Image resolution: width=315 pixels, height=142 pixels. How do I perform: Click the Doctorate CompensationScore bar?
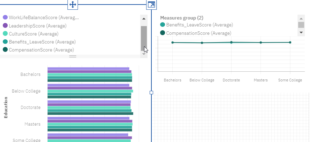91,113
